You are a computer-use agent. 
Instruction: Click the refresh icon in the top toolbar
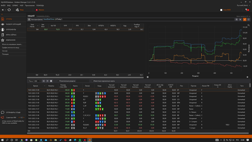click(x=9, y=10)
